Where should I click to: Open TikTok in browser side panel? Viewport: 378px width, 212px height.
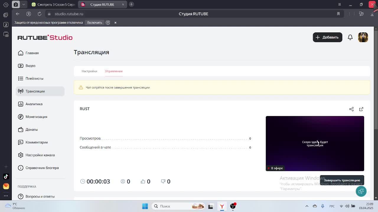tap(6, 176)
